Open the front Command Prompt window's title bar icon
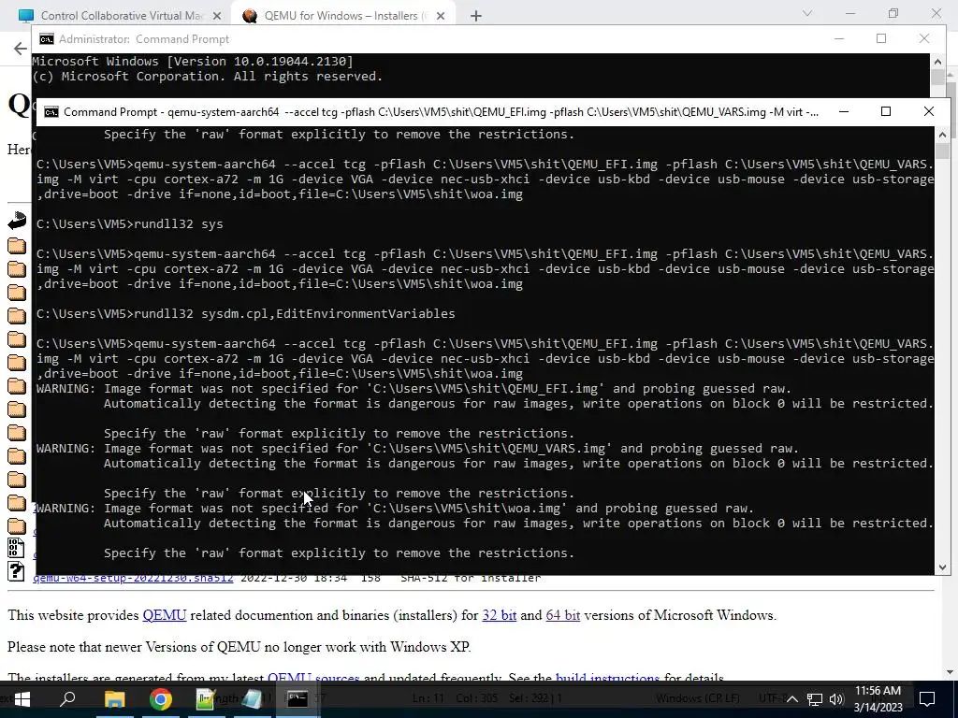 (51, 112)
